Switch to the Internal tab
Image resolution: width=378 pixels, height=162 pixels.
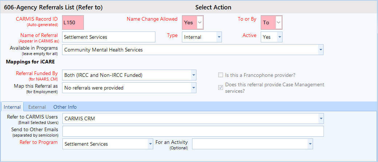click(x=12, y=107)
